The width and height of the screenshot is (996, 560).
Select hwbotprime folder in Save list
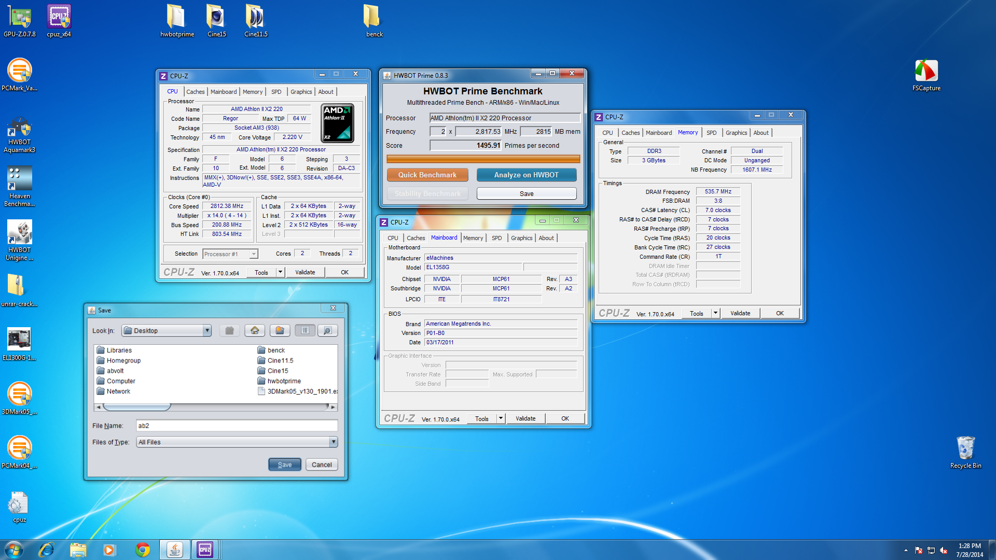tap(279, 381)
